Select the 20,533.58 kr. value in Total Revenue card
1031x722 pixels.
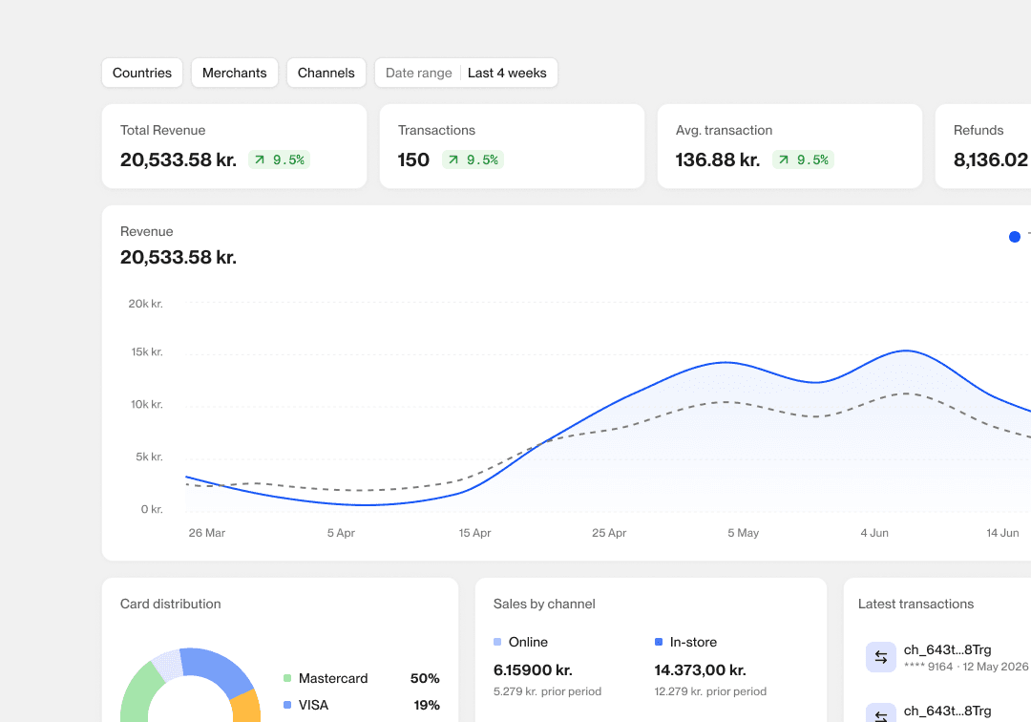click(x=179, y=159)
